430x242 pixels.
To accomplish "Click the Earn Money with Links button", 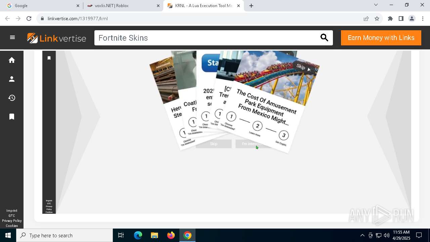I will (381, 38).
